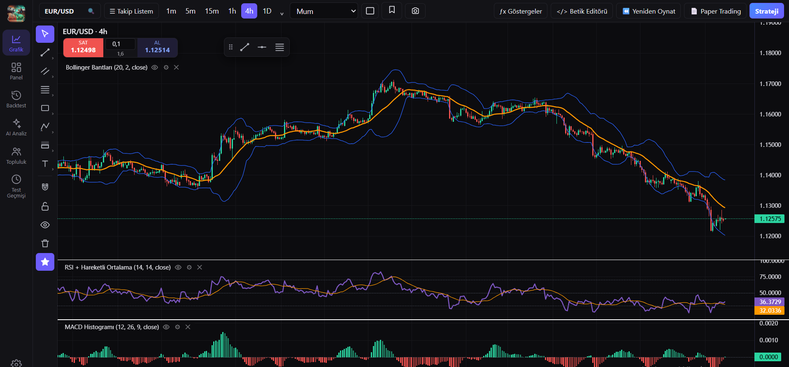Select the text annotation tool
This screenshot has height=367, width=789.
[45, 163]
